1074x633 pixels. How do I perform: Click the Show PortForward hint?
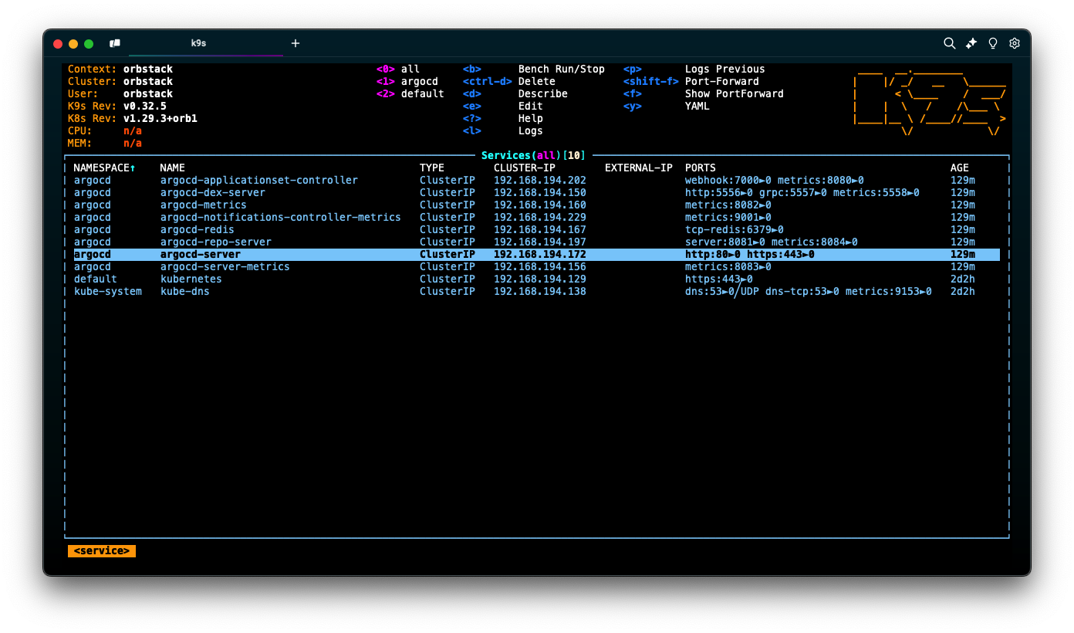tap(735, 93)
